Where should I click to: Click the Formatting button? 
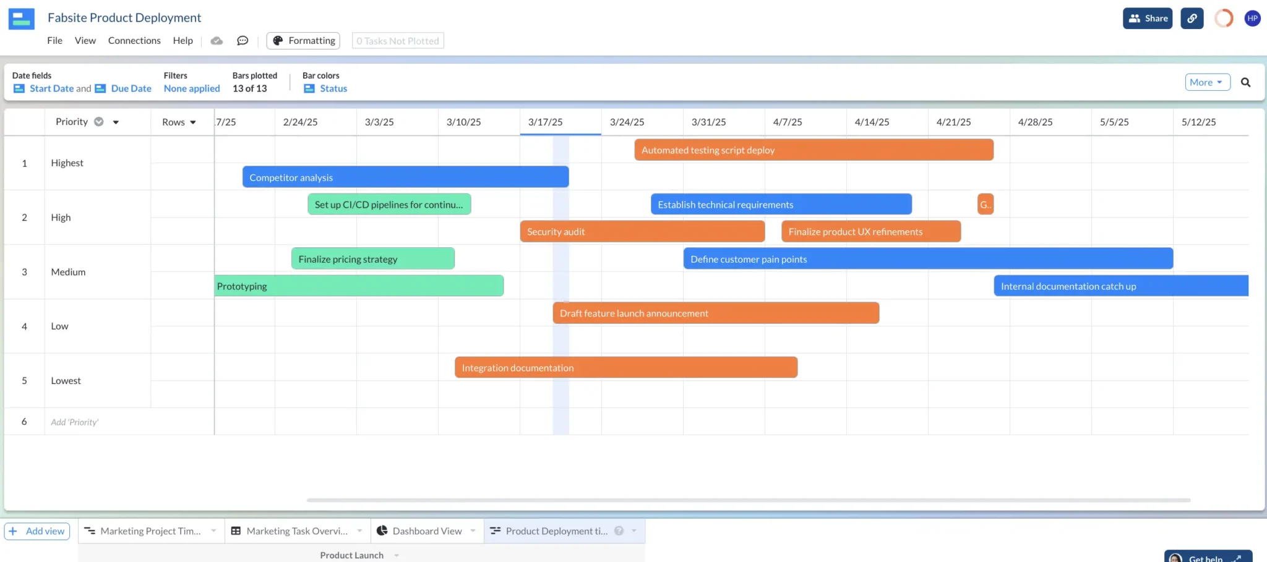(x=303, y=41)
